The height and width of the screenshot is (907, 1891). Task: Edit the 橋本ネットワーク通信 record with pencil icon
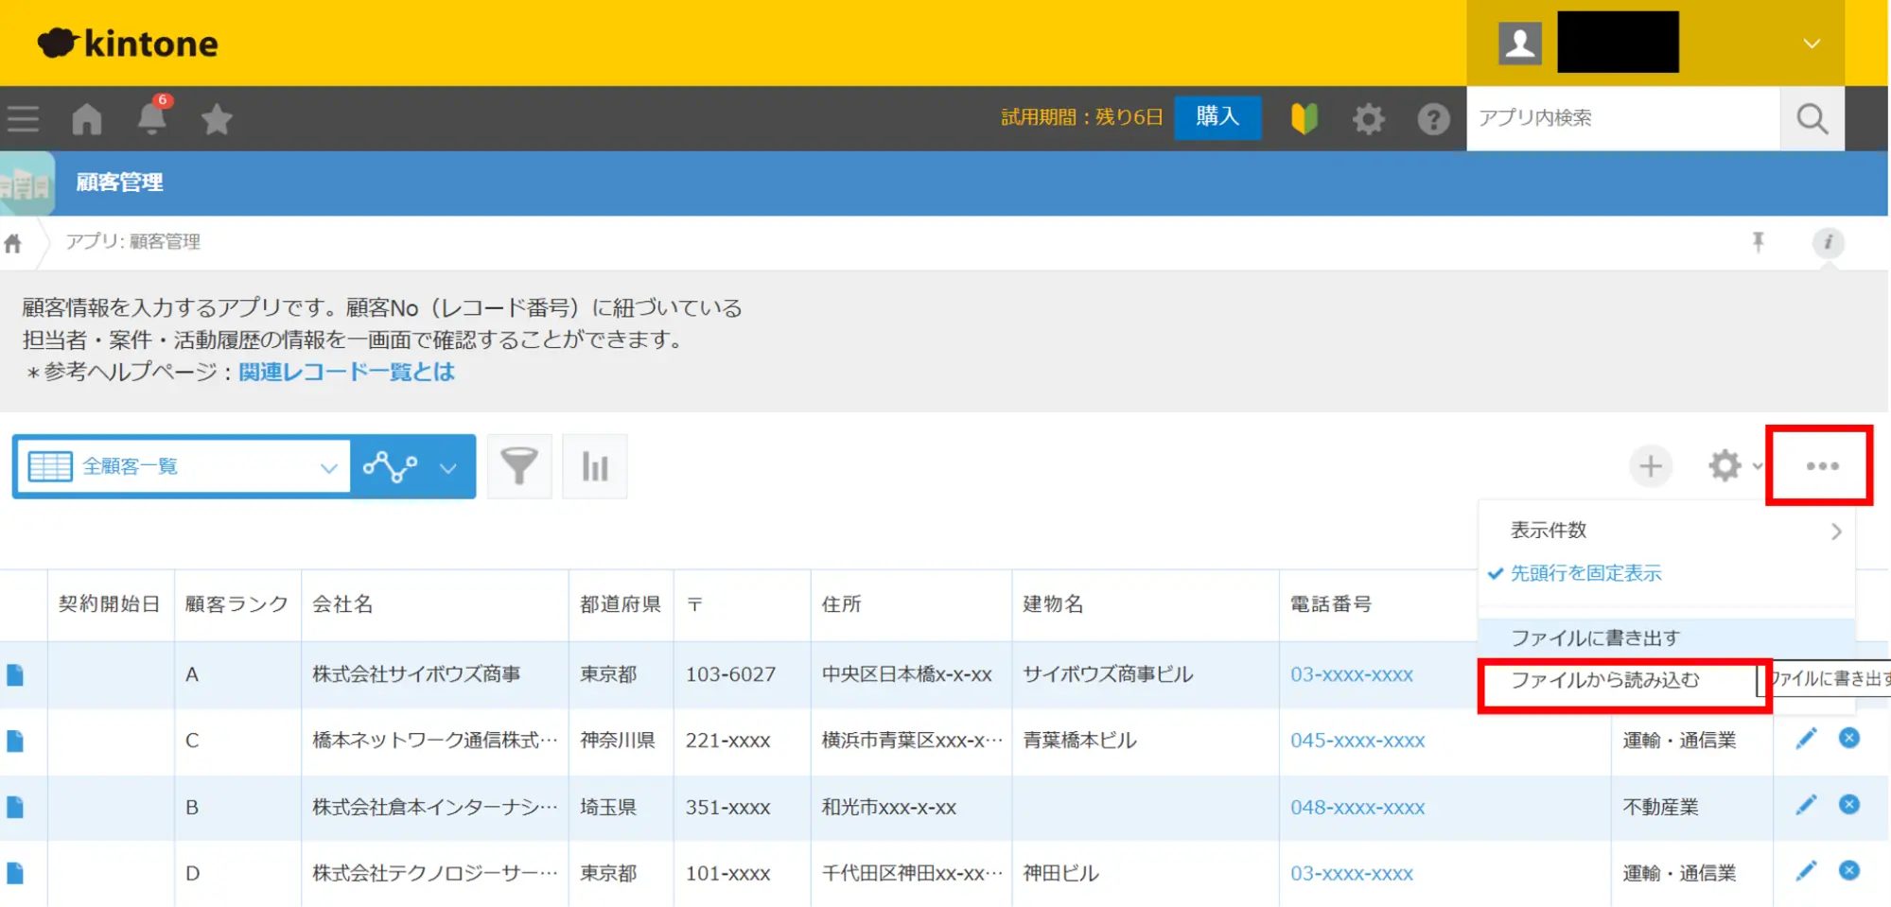(1806, 739)
